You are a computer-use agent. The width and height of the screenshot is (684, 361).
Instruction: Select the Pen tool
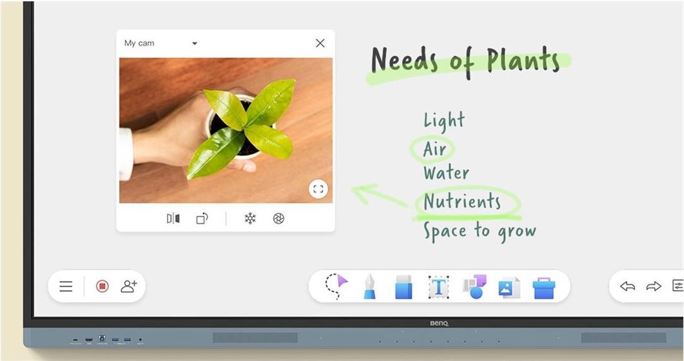[370, 287]
